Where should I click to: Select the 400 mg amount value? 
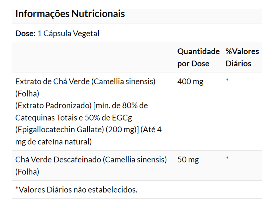coord(190,82)
